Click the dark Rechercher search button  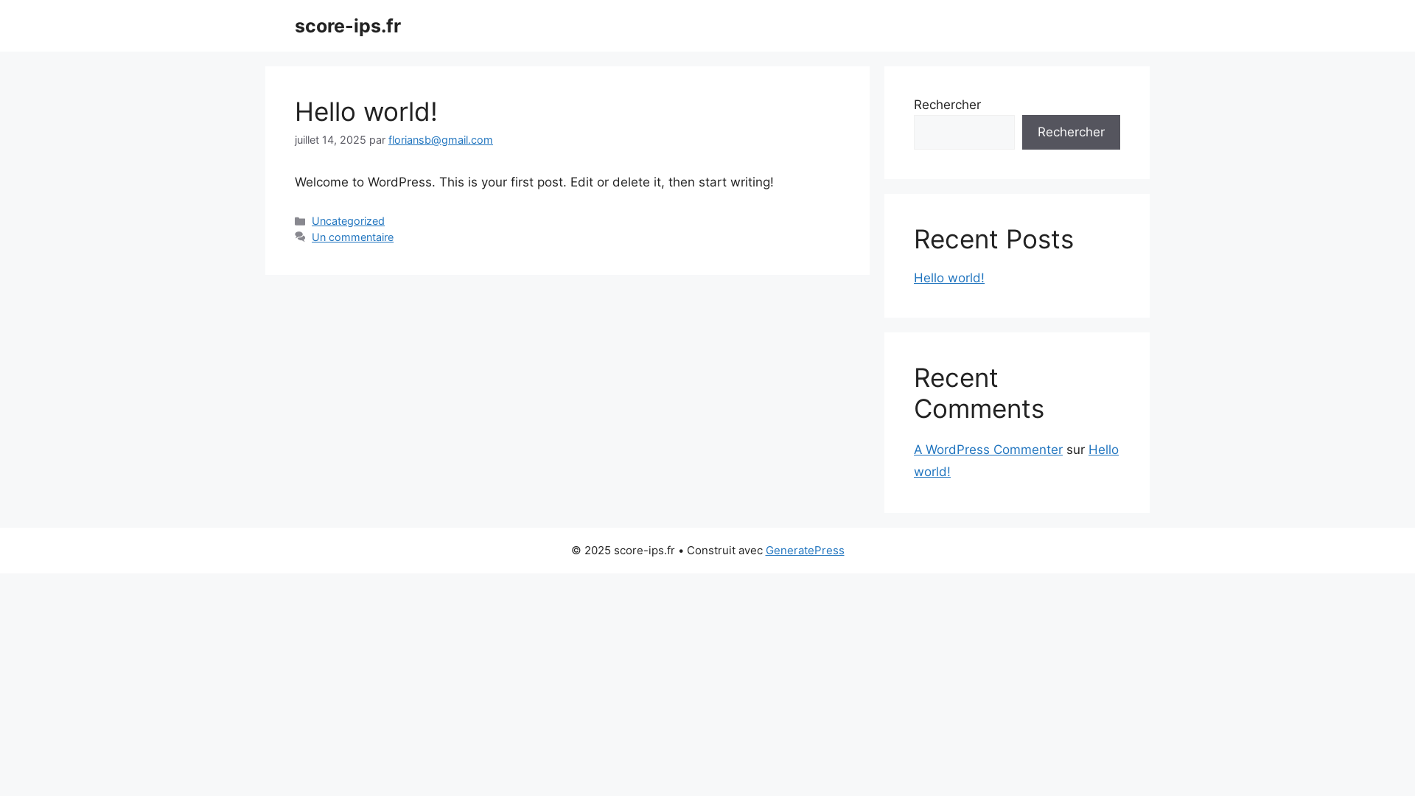click(1071, 132)
